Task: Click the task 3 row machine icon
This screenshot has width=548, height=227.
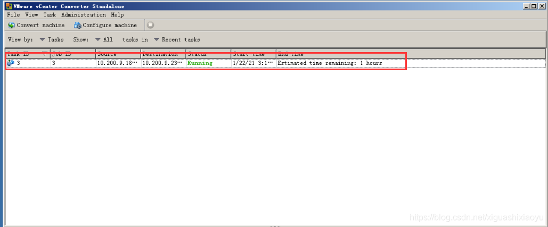Action: 11,63
